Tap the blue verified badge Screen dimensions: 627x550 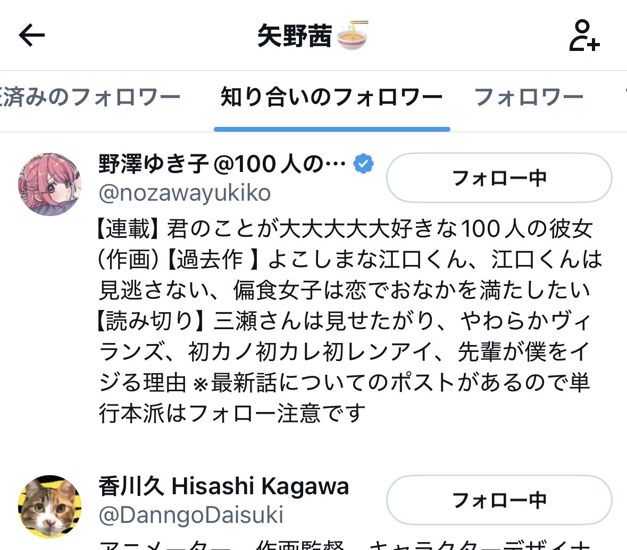[x=363, y=163]
